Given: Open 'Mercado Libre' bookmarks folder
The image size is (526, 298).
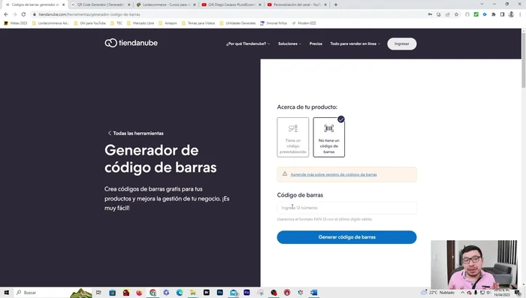Looking at the screenshot, I should coord(141,23).
